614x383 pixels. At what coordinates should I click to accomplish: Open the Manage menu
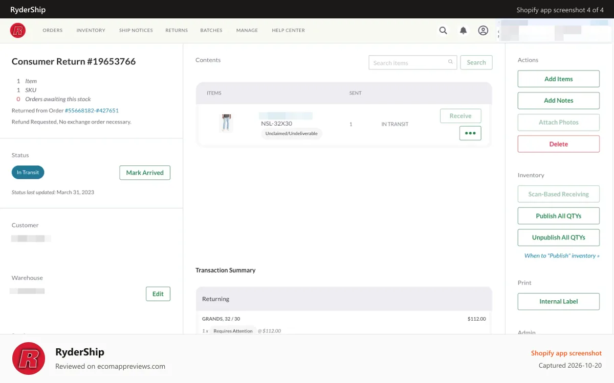(x=247, y=31)
